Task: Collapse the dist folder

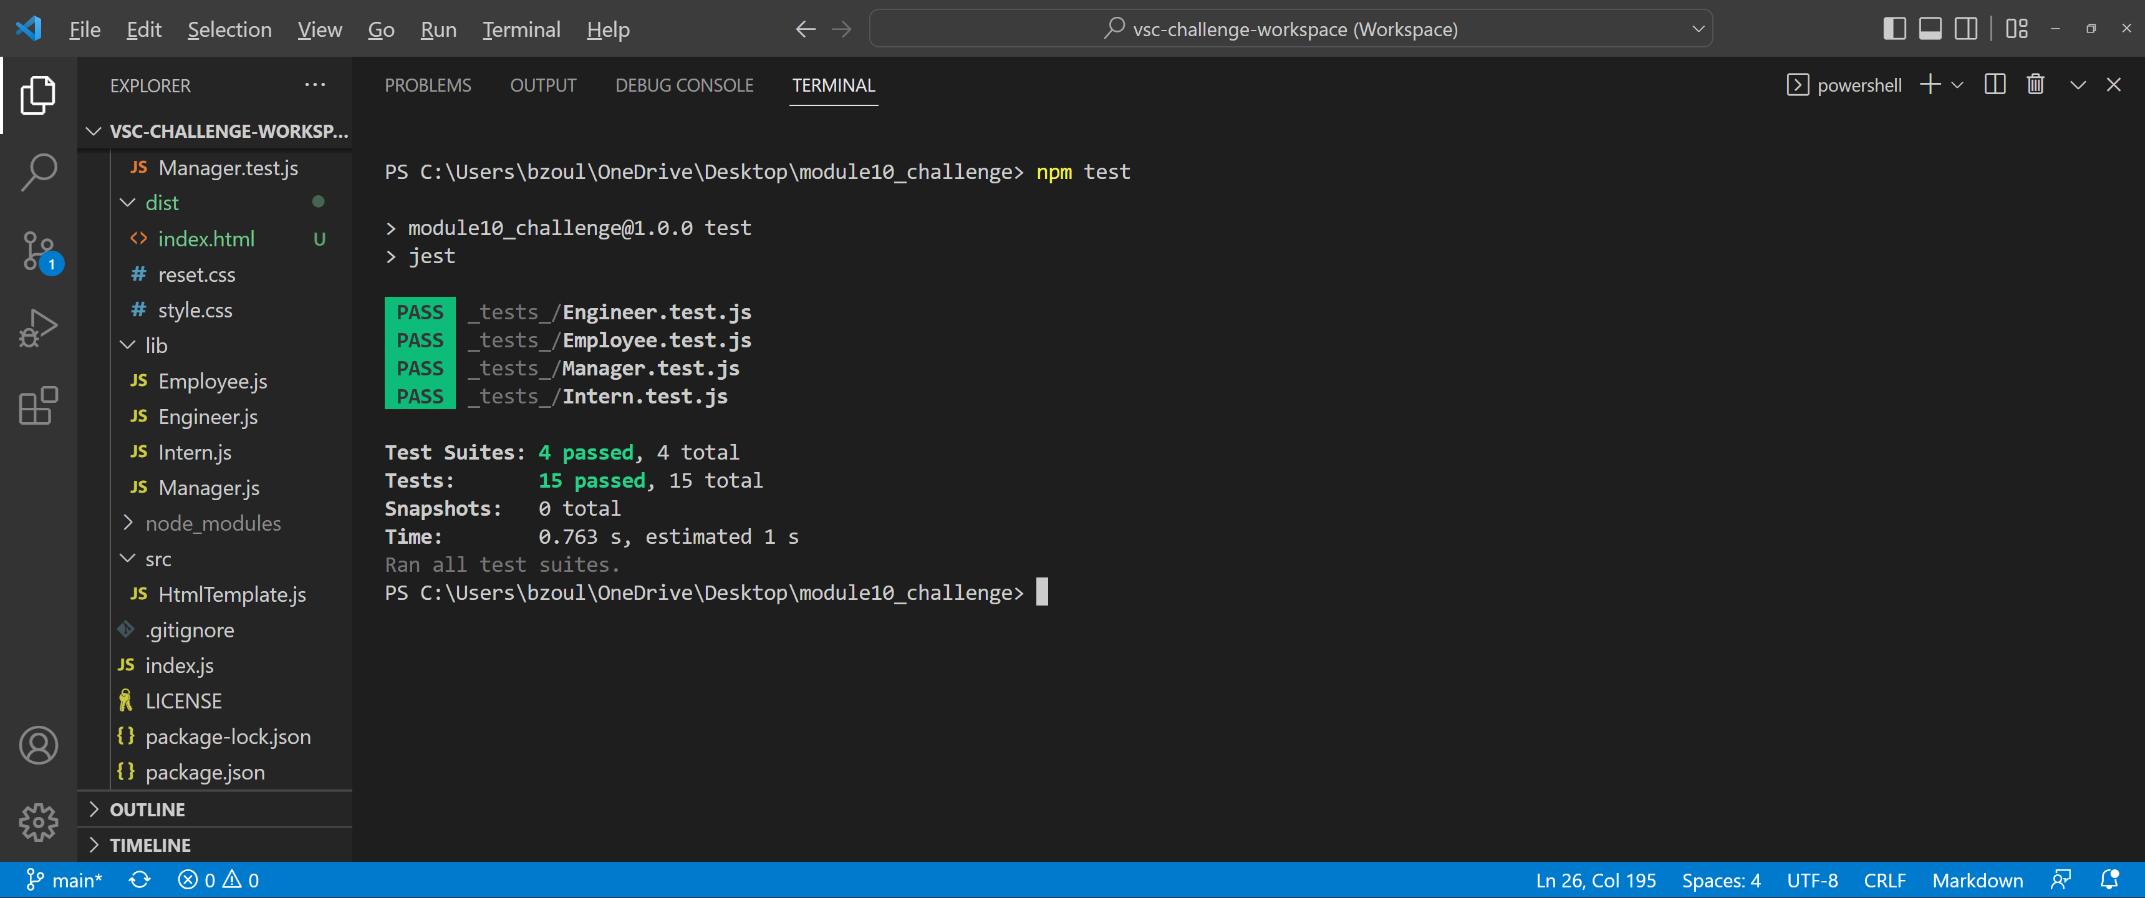Action: [x=215, y=203]
